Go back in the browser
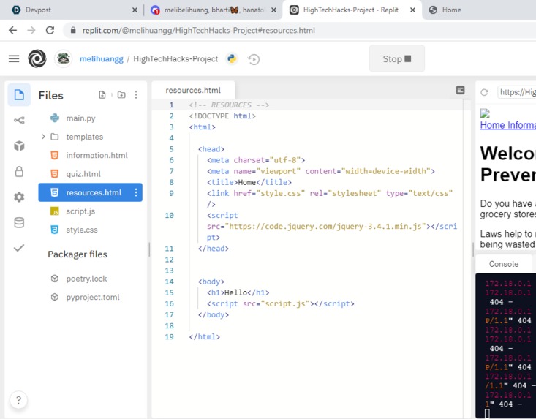 (13, 31)
